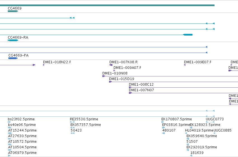This screenshot has height=157, width=238.
Task: Open the EK057357.5prime feature label
Action: pyautogui.click(x=86, y=125)
